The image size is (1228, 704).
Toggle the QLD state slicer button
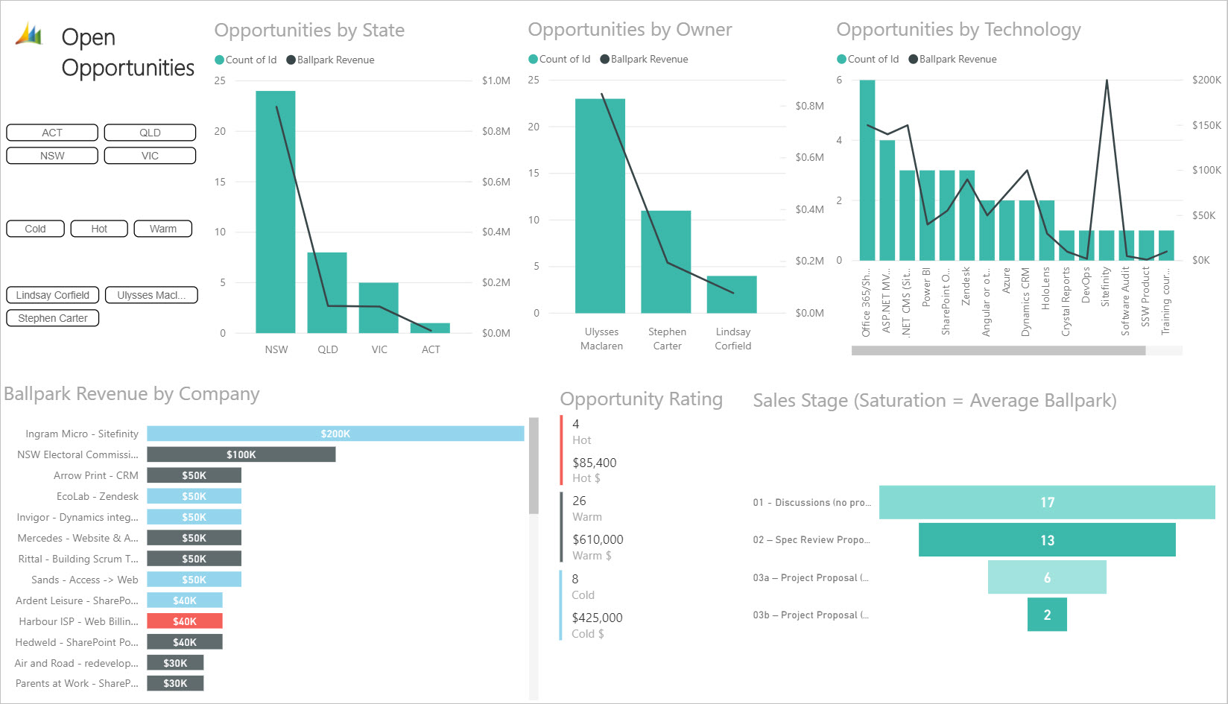[150, 133]
